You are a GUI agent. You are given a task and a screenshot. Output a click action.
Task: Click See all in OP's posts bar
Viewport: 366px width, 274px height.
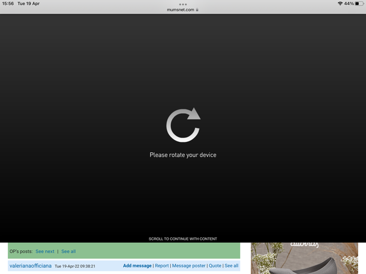coord(68,251)
